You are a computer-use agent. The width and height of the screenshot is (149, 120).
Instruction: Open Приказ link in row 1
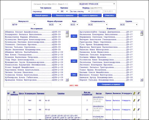[x=108, y=100]
